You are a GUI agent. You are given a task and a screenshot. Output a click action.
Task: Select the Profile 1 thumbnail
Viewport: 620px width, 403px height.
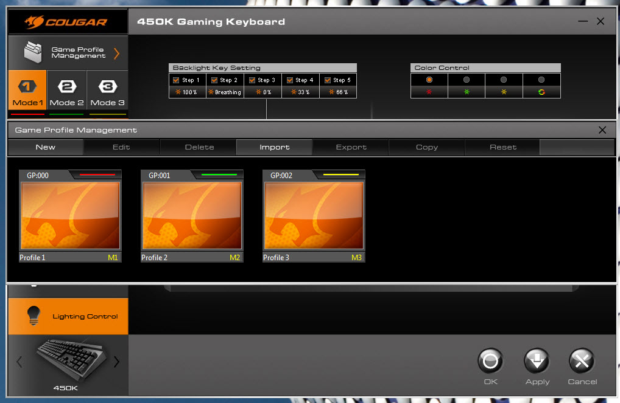70,216
